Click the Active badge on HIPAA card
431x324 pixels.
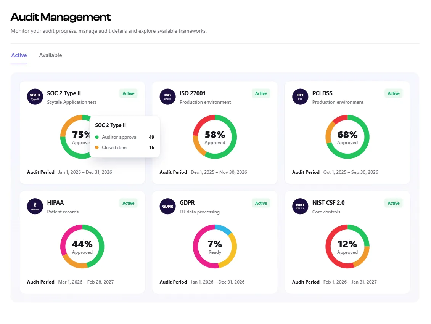click(129, 203)
